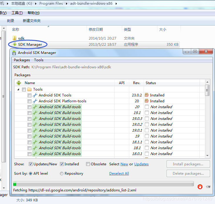Open the 帮助(H) menu in Explorer

coord(33,13)
